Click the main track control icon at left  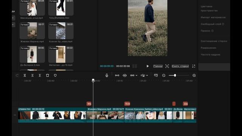15,115
